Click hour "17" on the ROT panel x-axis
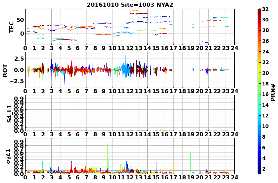 pyautogui.click(x=173, y=91)
